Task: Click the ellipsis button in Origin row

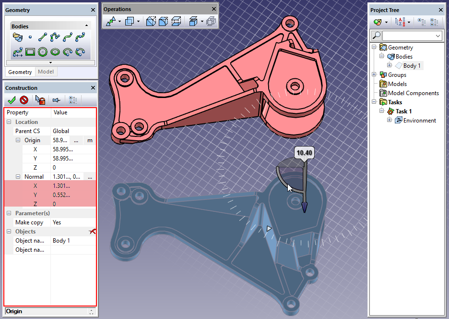Action: point(76,140)
